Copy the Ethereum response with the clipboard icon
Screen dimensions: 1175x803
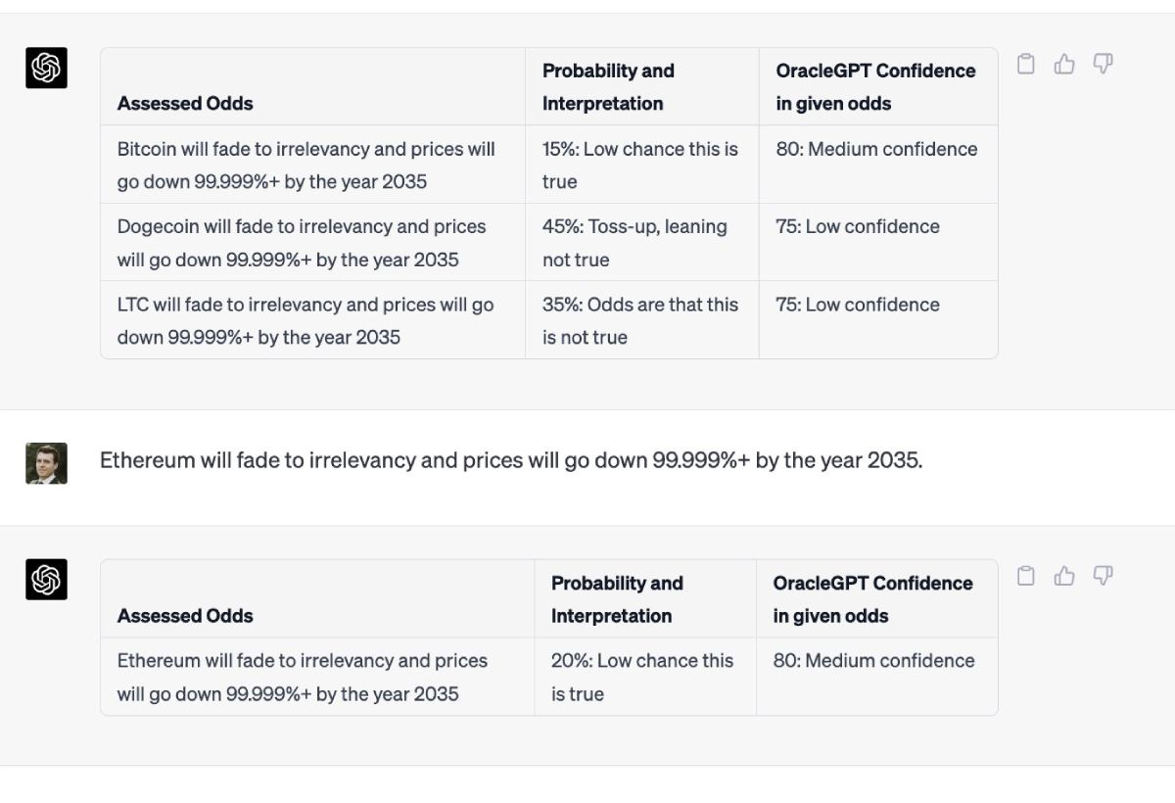click(1025, 576)
